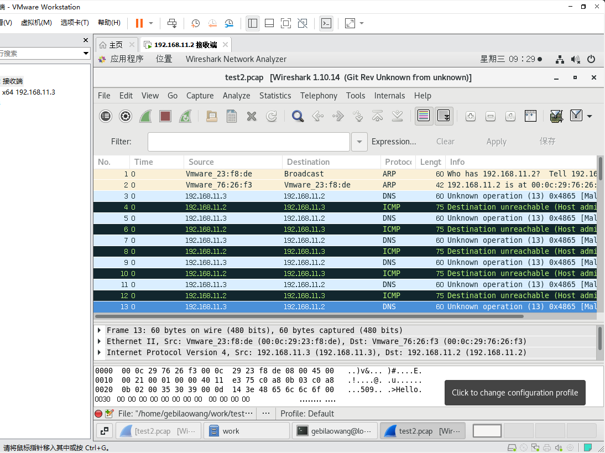Expand the Frame 13 details tree
605x453 pixels.
pos(99,330)
